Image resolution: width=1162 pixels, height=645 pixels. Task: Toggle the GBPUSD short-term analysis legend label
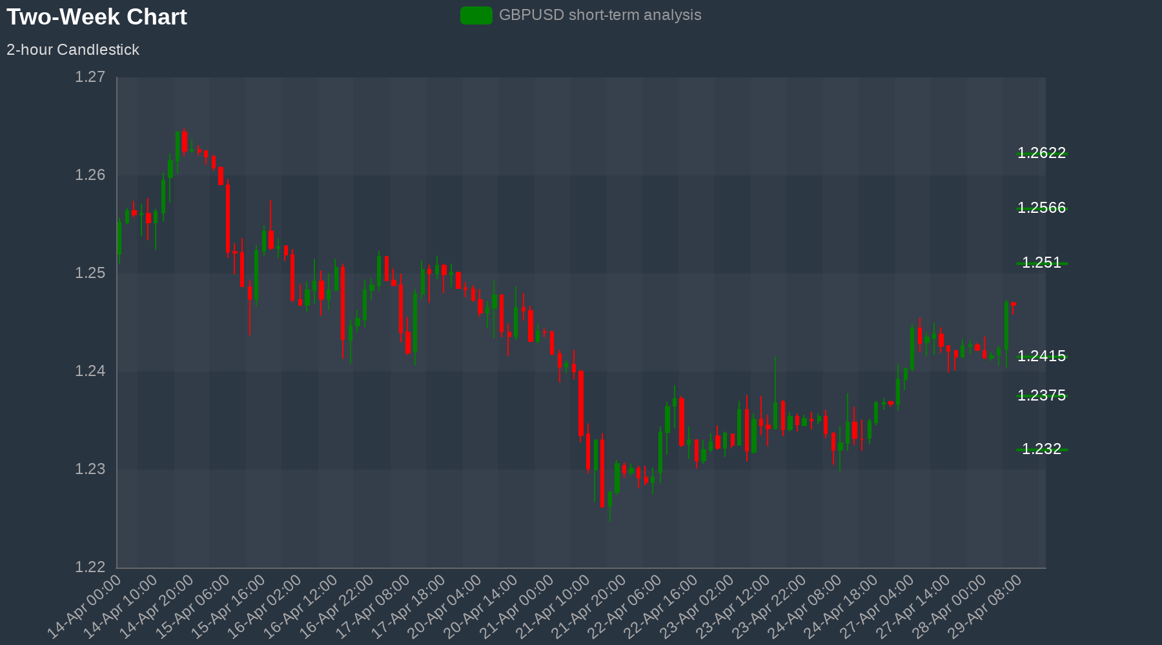[x=600, y=15]
